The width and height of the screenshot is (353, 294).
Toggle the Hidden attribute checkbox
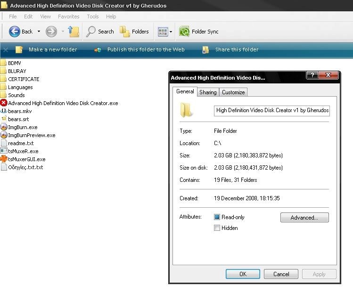tap(217, 228)
